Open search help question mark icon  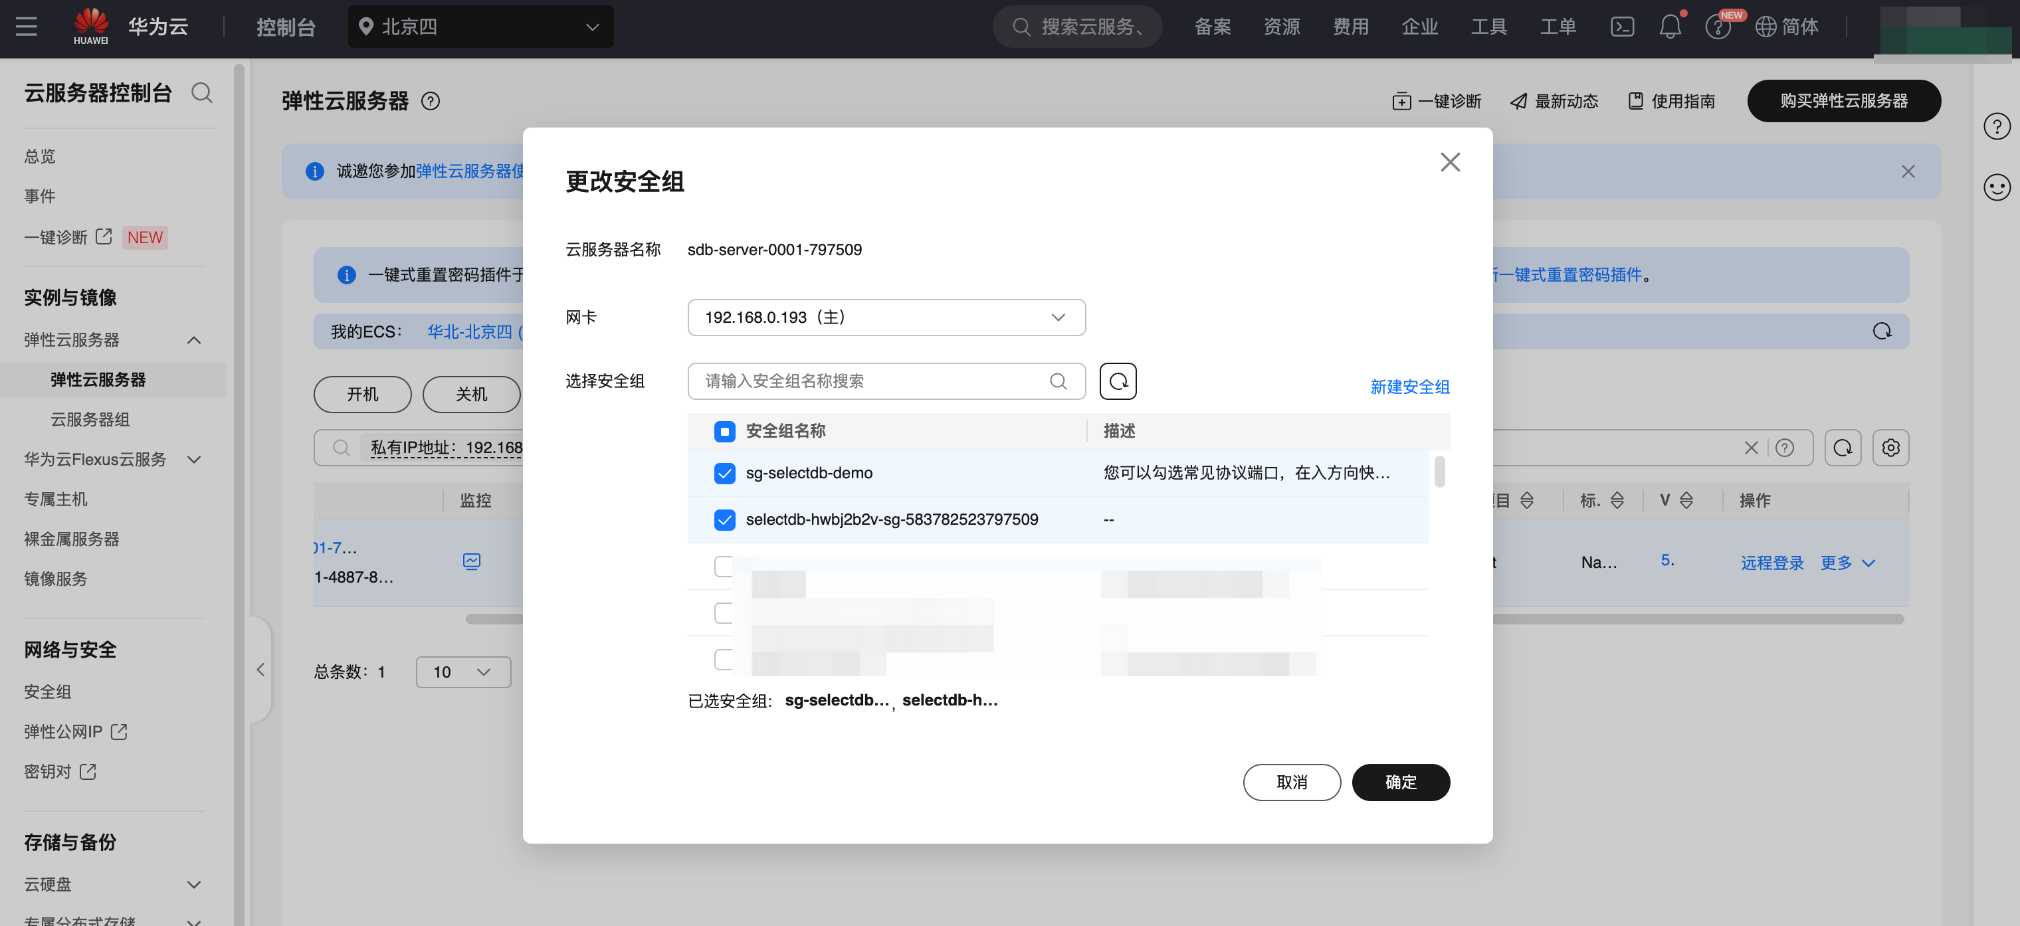coord(1785,448)
